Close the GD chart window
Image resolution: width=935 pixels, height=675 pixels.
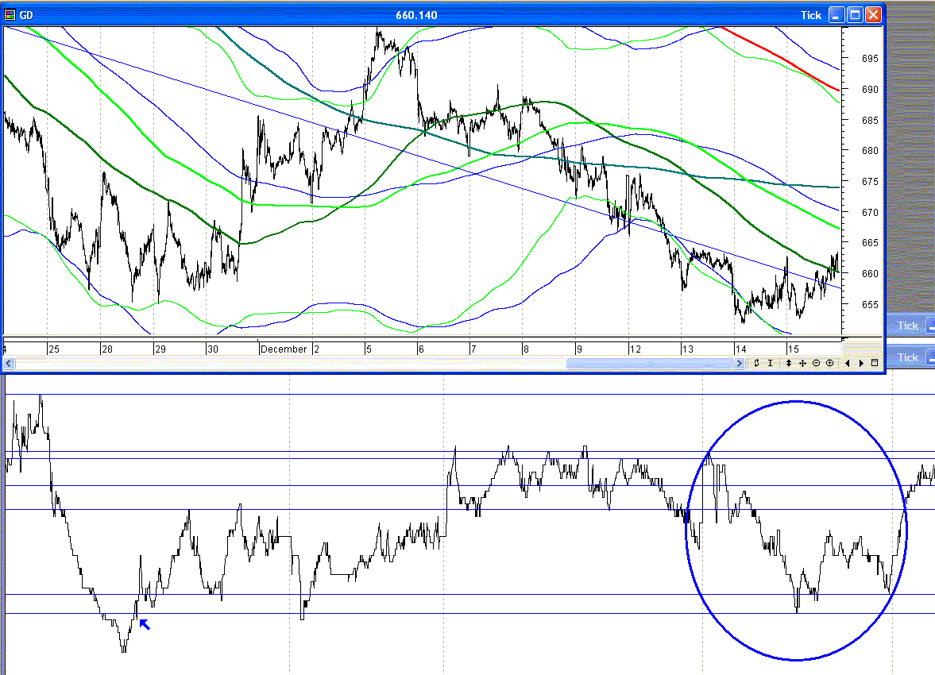[874, 15]
